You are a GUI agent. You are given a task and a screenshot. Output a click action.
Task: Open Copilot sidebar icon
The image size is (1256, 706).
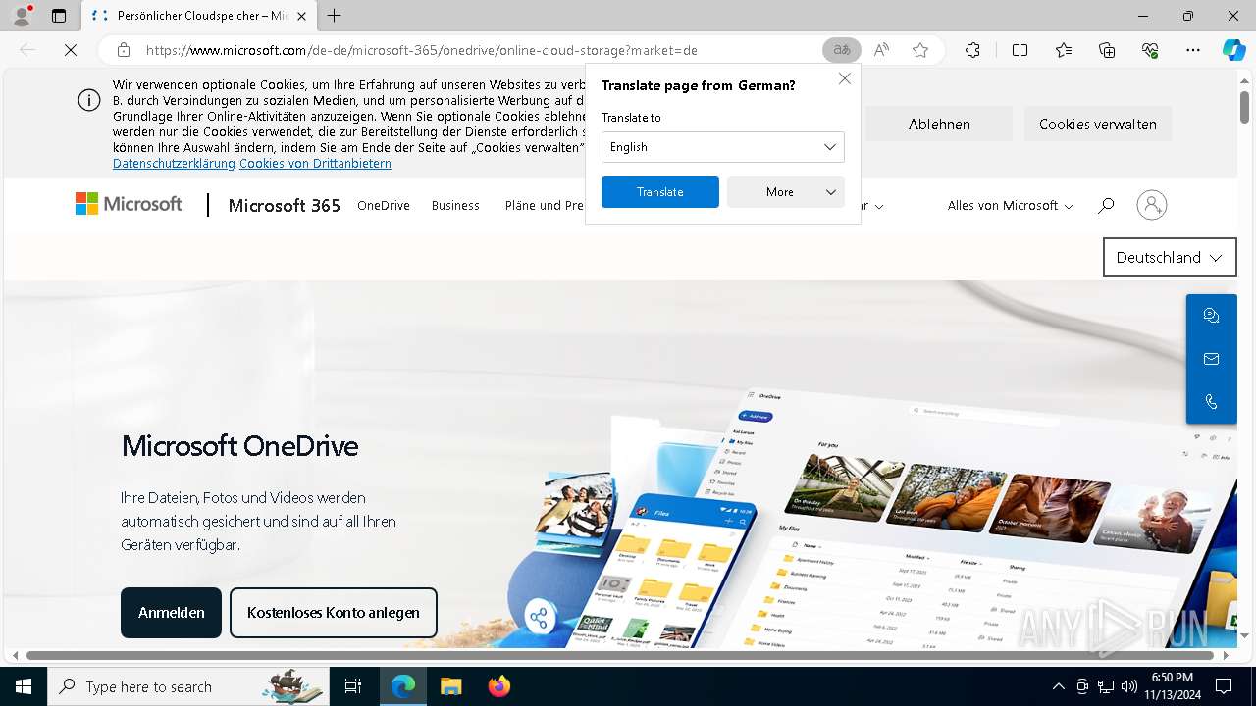click(x=1234, y=50)
